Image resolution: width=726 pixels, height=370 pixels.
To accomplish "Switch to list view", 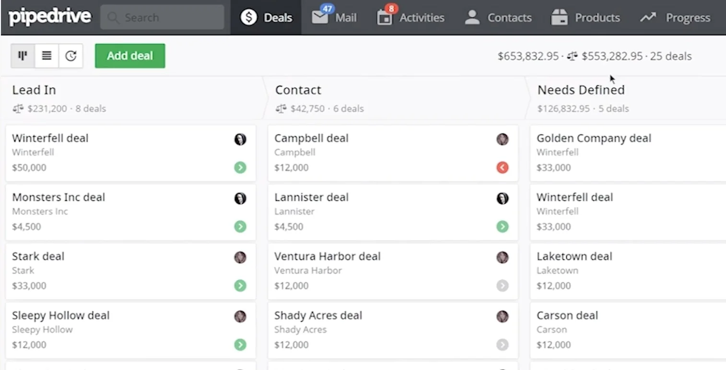I will (x=47, y=56).
